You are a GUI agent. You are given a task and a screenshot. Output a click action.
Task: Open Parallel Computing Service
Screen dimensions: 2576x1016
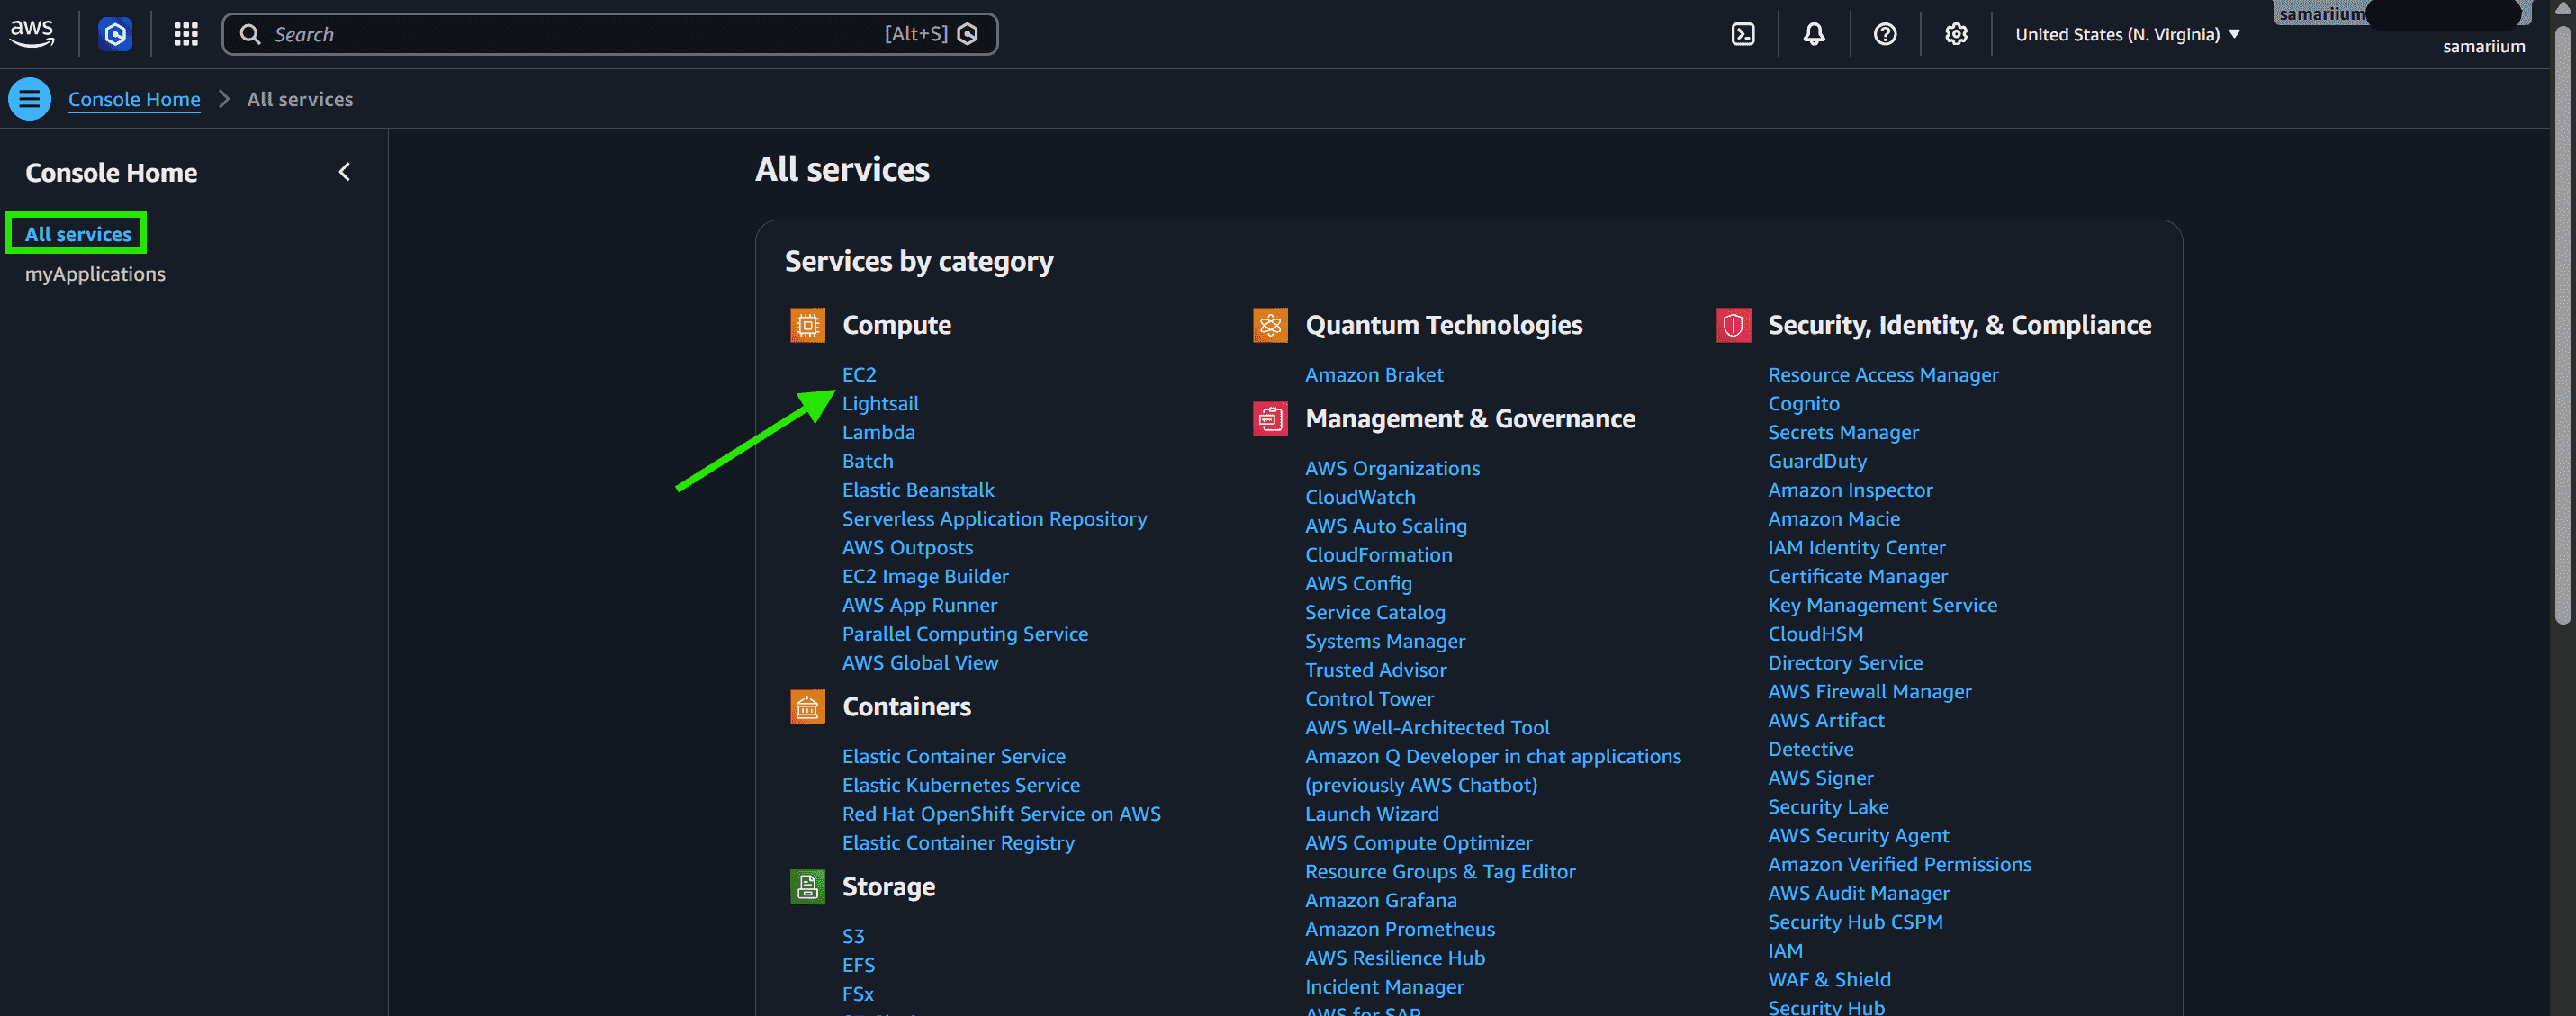[x=965, y=634]
